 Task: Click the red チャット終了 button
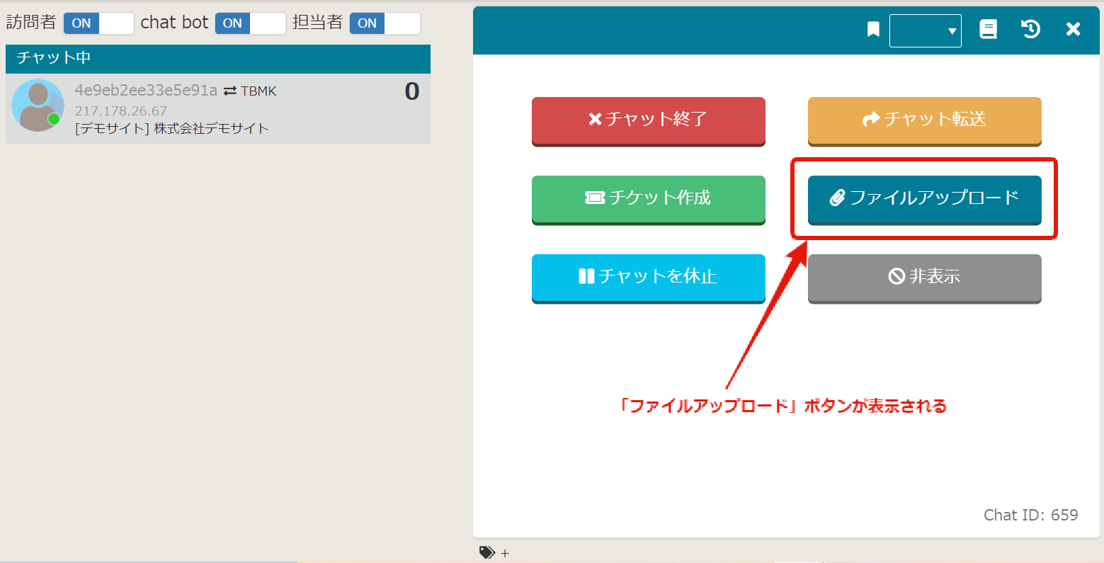[648, 120]
